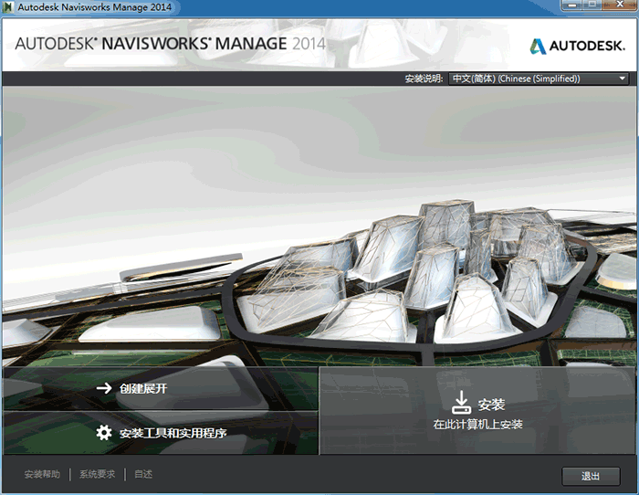Viewport: 639px width, 495px height.
Task: Click the Autodesk logo at top right
Action: (575, 46)
